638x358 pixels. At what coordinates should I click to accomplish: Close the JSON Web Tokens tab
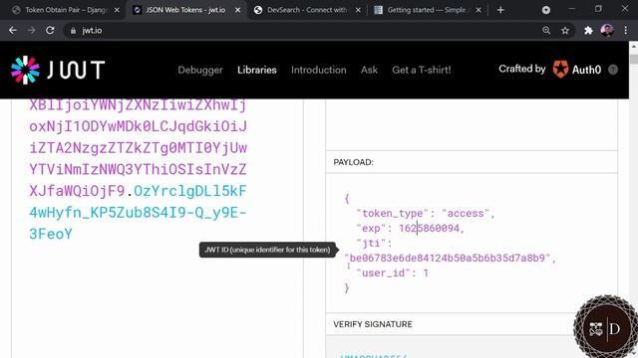point(237,10)
